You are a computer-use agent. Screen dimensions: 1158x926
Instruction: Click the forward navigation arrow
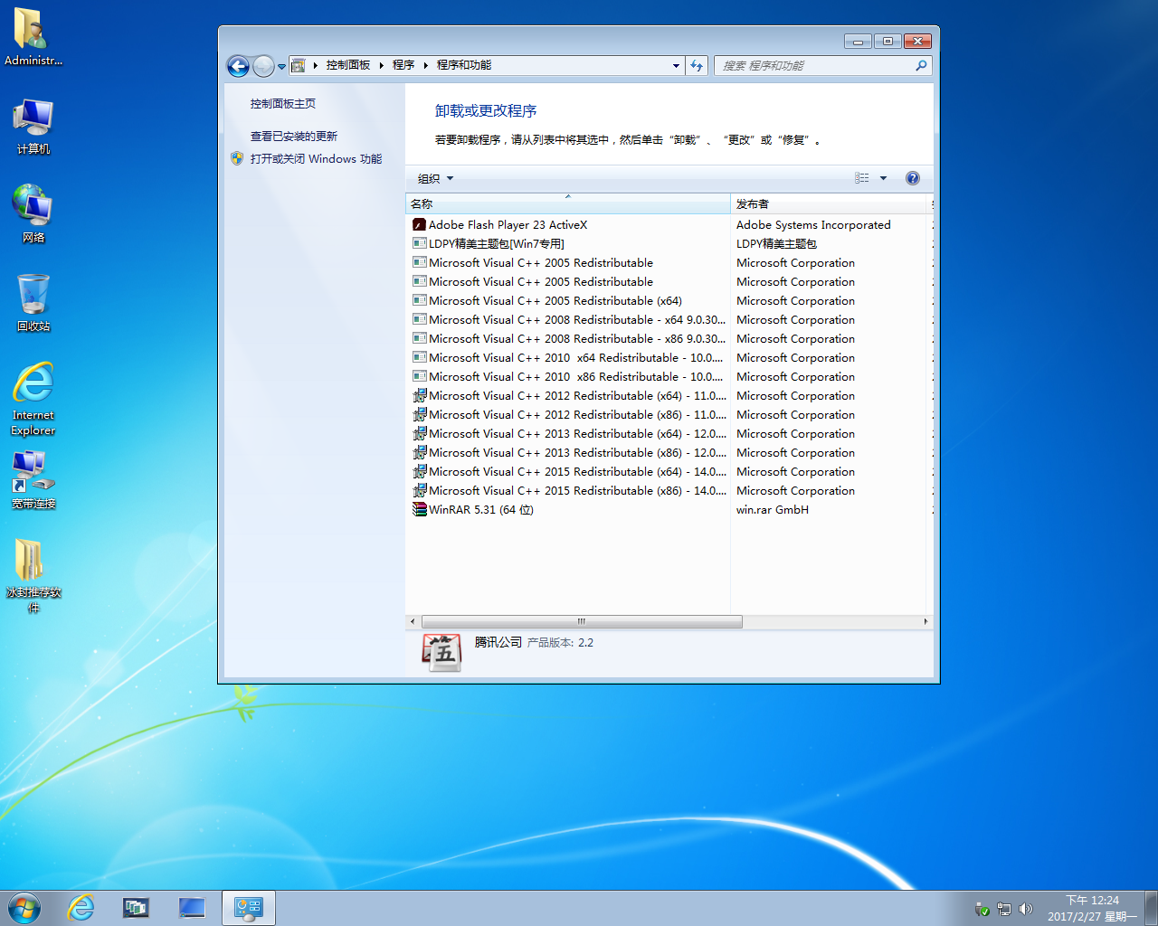pyautogui.click(x=263, y=65)
